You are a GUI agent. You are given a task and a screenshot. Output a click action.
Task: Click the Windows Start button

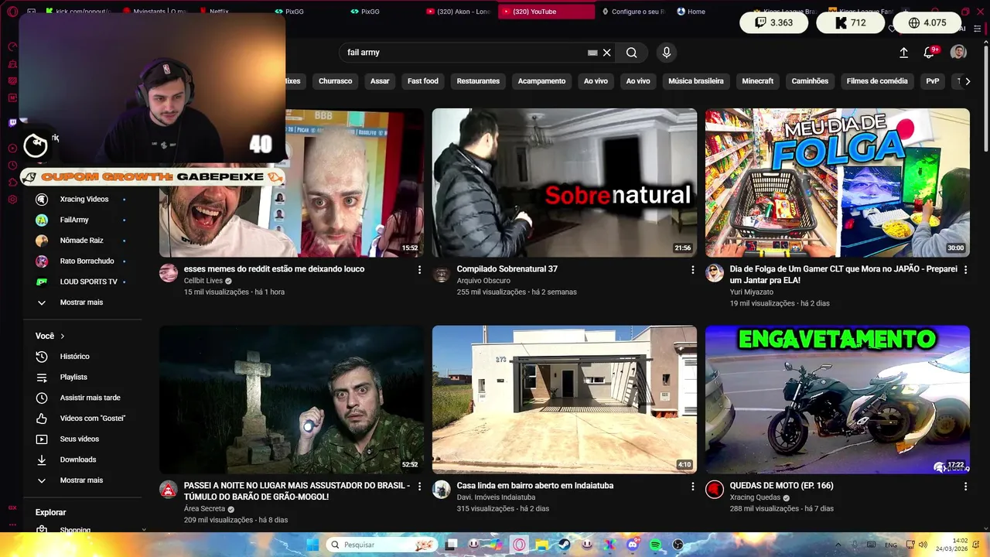pyautogui.click(x=312, y=545)
